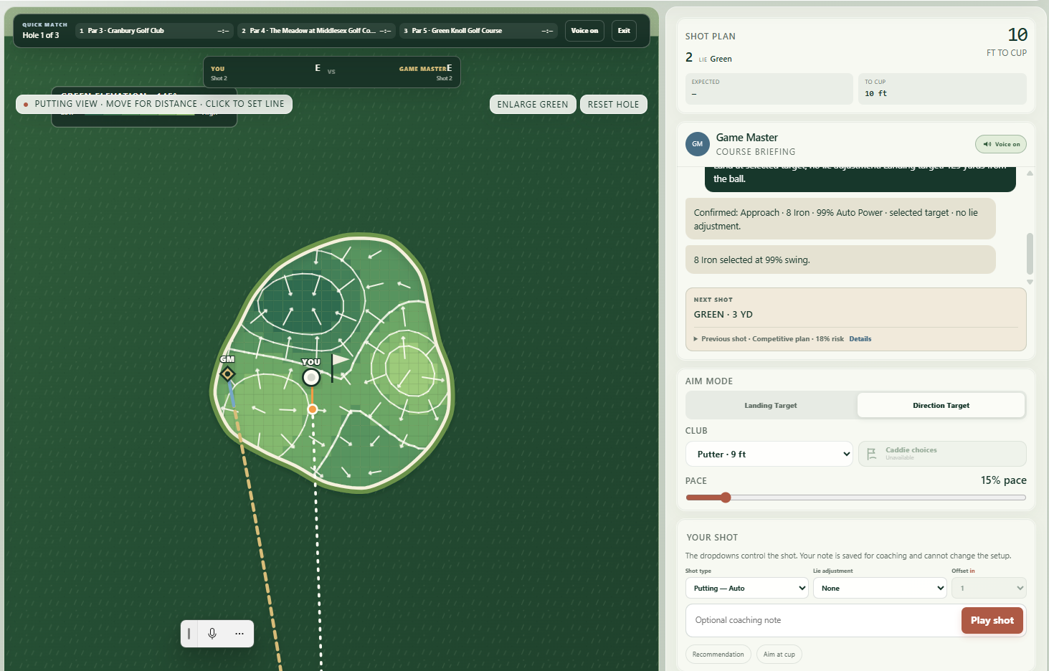Select hole 3 Par 5 Green Knoll Golf Course
1049x671 pixels.
478,31
